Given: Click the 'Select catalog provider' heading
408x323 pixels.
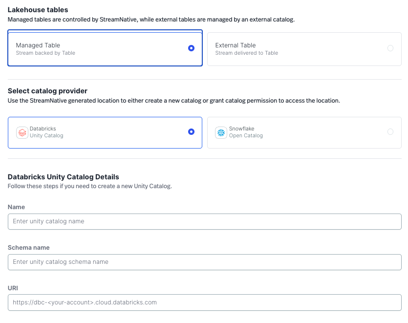Looking at the screenshot, I should (x=47, y=91).
